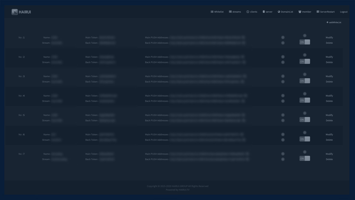The height and width of the screenshot is (200, 355).
Task: Copy the Main PUSH address of entry No 2
Action: (242, 57)
